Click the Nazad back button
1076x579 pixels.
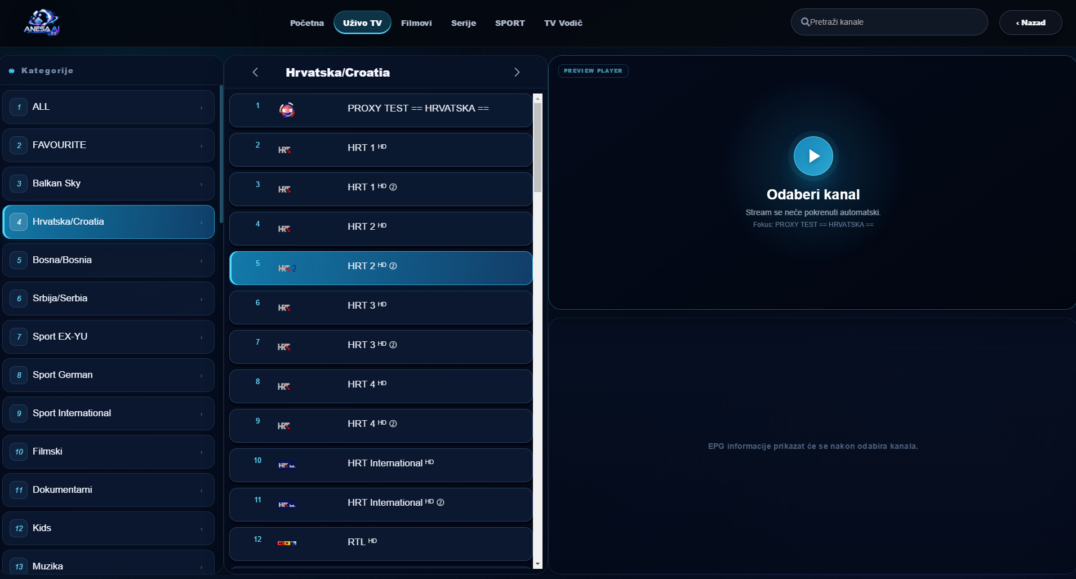(1031, 23)
